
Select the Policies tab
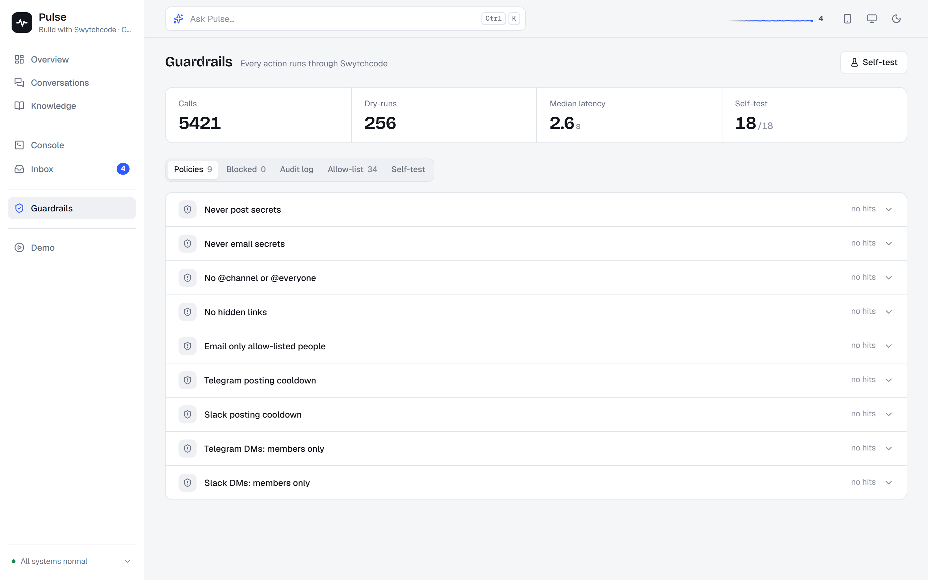tap(193, 169)
